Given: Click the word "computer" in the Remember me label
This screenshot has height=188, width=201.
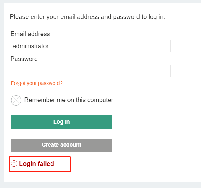Looking at the screenshot, I should (x=100, y=100).
